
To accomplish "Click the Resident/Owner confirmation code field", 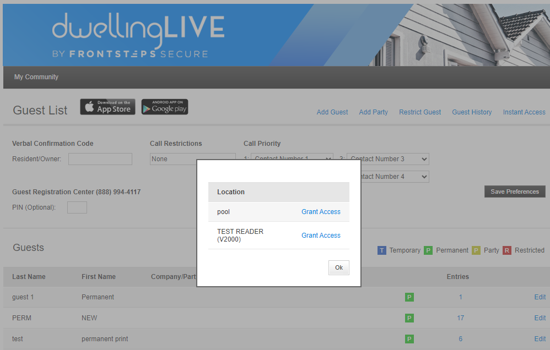I will [100, 159].
